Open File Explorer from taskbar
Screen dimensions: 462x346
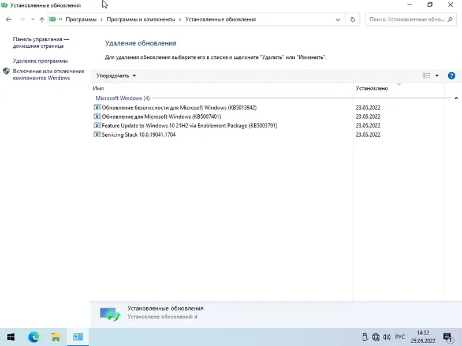tap(55, 337)
